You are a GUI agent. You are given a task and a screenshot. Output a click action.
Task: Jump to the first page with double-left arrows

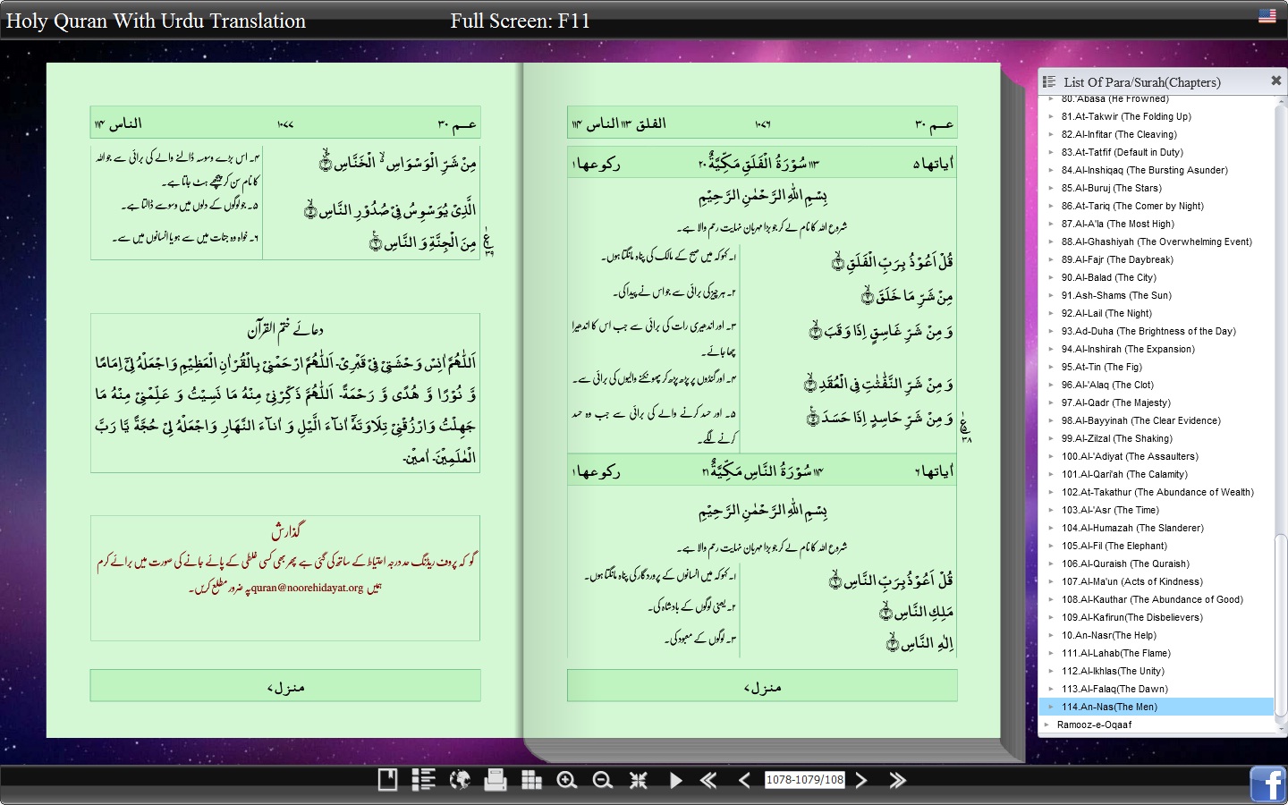708,780
